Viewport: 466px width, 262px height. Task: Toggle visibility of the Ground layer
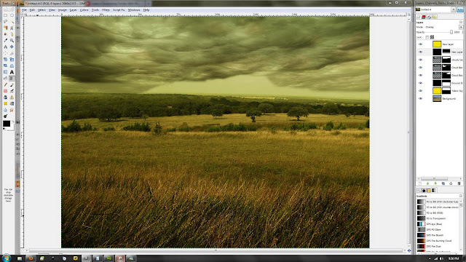[420, 83]
